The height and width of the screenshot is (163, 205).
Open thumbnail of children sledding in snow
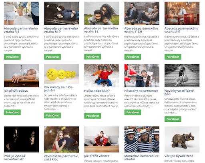102,76
